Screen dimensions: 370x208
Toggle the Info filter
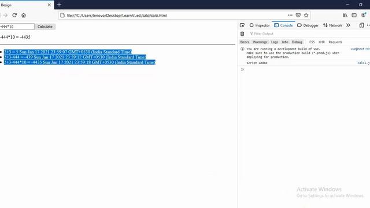tap(285, 42)
